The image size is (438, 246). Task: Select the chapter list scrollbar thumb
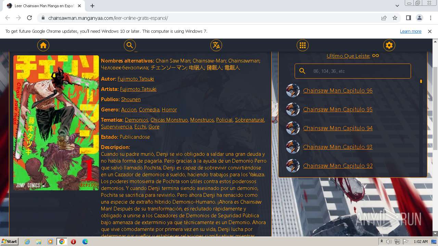[x=421, y=81]
